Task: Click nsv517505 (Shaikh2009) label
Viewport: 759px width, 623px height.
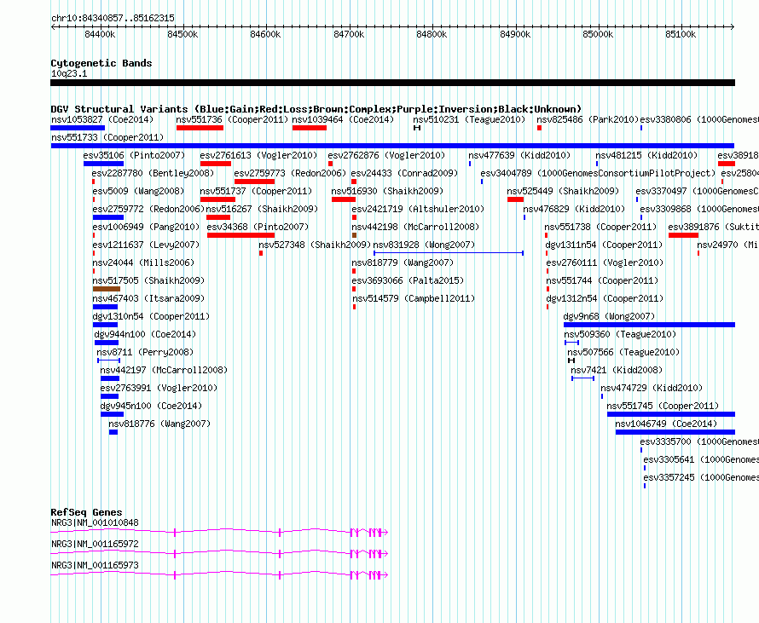Action: [x=148, y=280]
